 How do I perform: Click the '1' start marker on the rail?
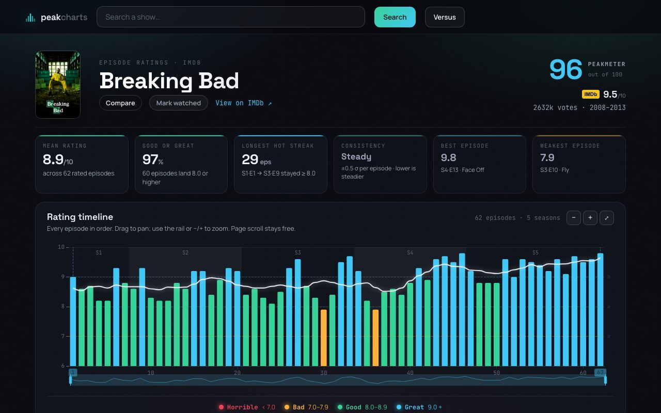(x=73, y=372)
